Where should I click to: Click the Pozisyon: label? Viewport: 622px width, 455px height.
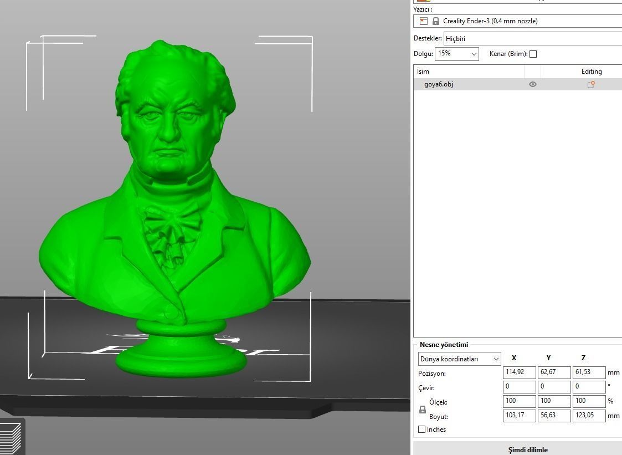[x=432, y=374]
